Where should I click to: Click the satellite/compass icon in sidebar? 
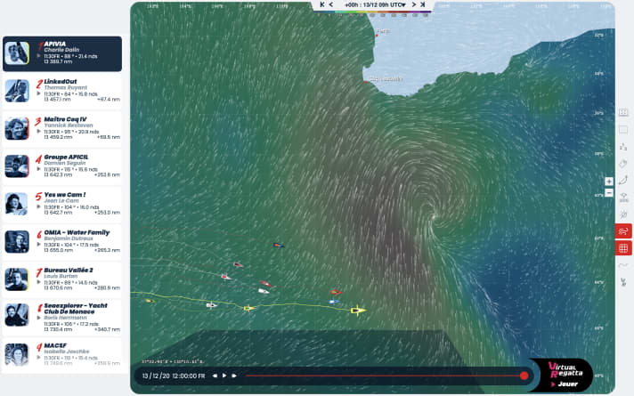pyautogui.click(x=623, y=214)
